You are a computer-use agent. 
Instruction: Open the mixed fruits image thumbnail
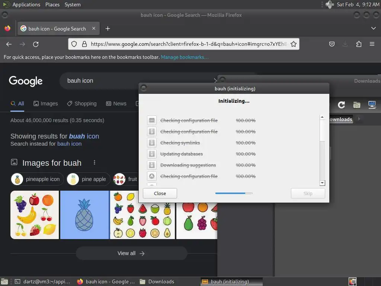pos(35,215)
